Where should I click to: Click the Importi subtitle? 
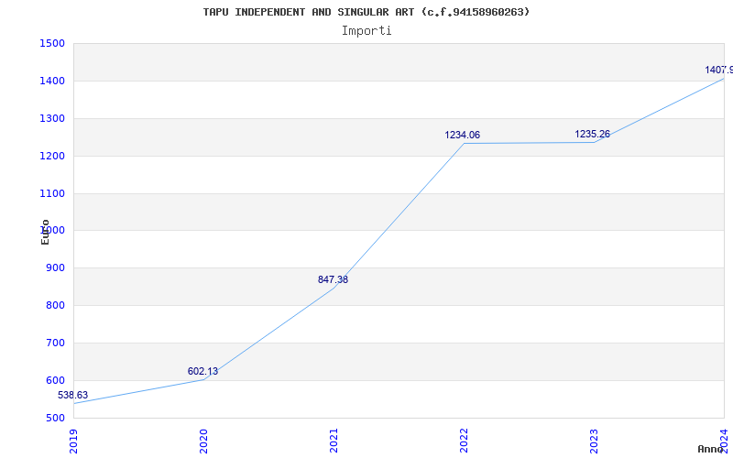click(366, 31)
